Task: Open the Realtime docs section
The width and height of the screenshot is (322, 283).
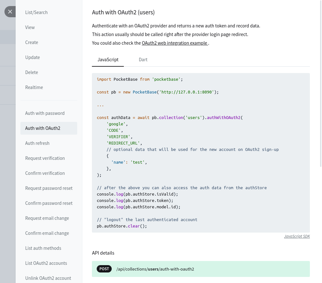Action: 34,87
